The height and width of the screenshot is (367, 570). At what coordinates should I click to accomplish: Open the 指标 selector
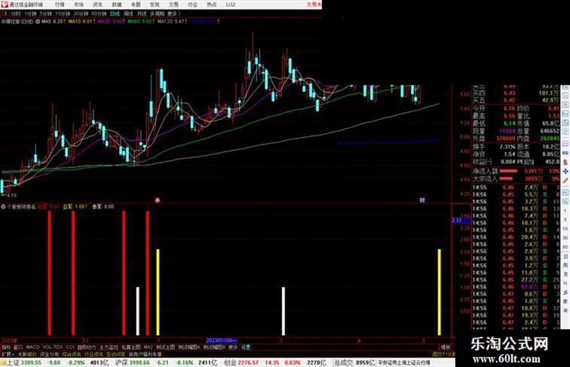[6, 347]
